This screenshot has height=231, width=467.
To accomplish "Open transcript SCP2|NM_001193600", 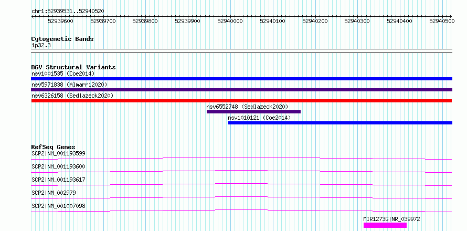I will [58, 166].
